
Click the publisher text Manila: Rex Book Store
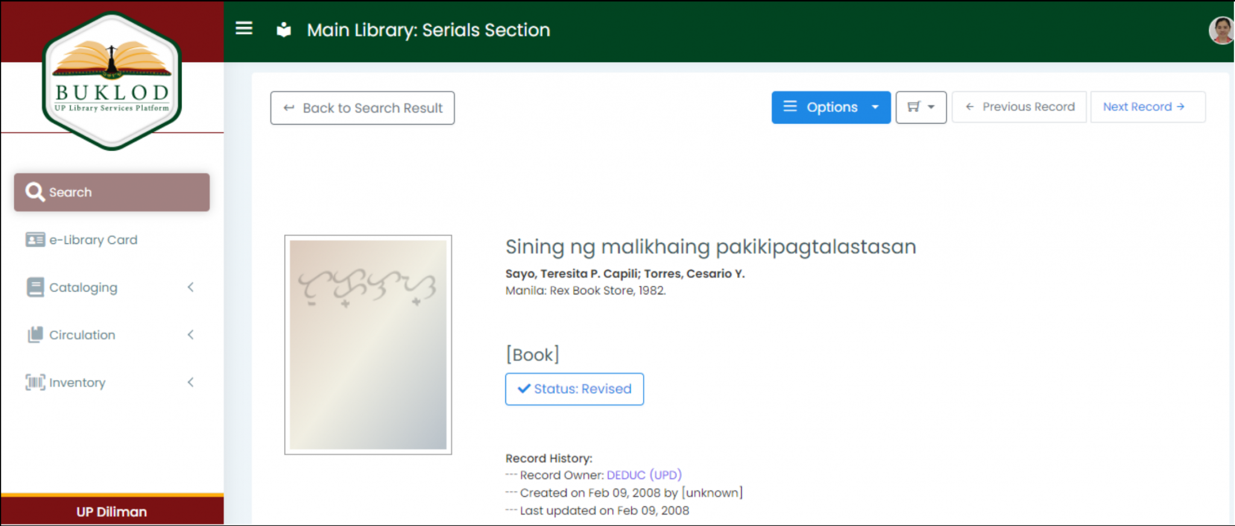(x=586, y=290)
